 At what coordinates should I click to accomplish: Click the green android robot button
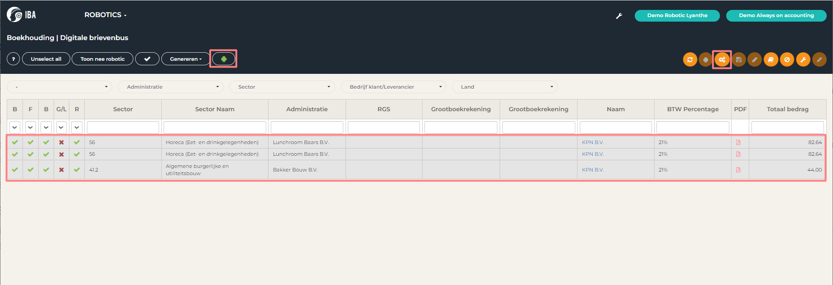pos(223,59)
